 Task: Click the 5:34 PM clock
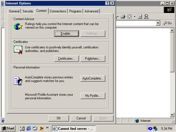coord(167,128)
